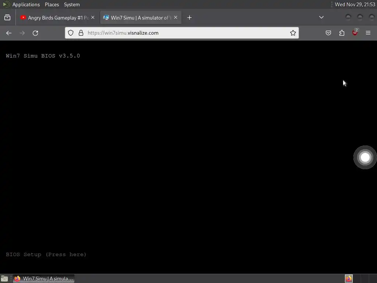Click the Win7 Simu BIOS v3.5.0 text
377x283 pixels.
click(x=43, y=56)
